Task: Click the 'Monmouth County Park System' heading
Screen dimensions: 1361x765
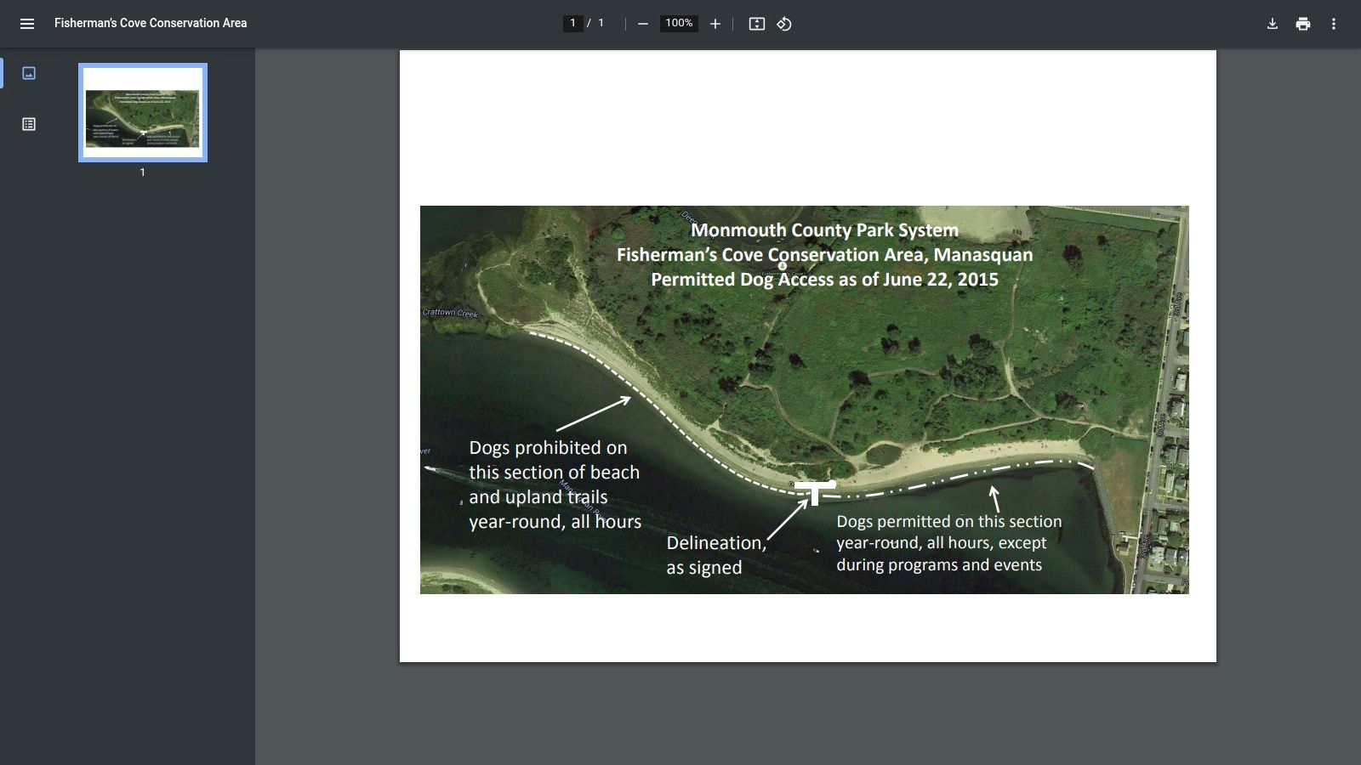Action: click(x=824, y=230)
